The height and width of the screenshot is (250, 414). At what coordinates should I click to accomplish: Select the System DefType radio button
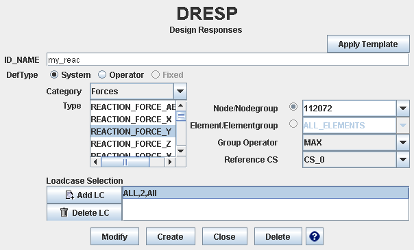(54, 74)
